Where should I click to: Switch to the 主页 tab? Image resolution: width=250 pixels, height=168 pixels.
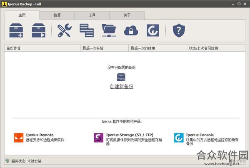22,15
